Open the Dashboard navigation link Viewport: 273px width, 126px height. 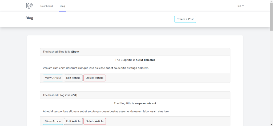click(x=46, y=6)
